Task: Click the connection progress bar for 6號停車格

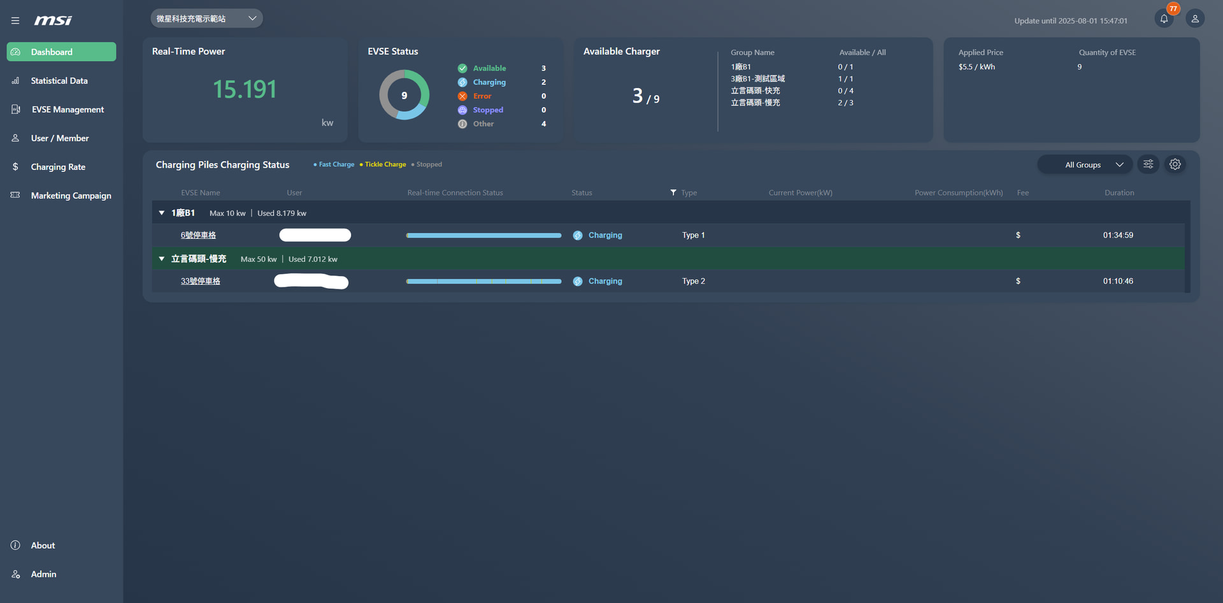Action: 484,235
